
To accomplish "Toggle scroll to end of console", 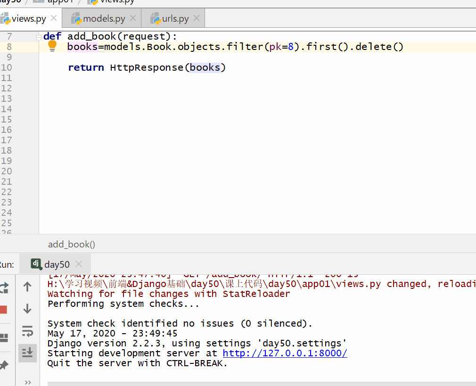I will 27,353.
